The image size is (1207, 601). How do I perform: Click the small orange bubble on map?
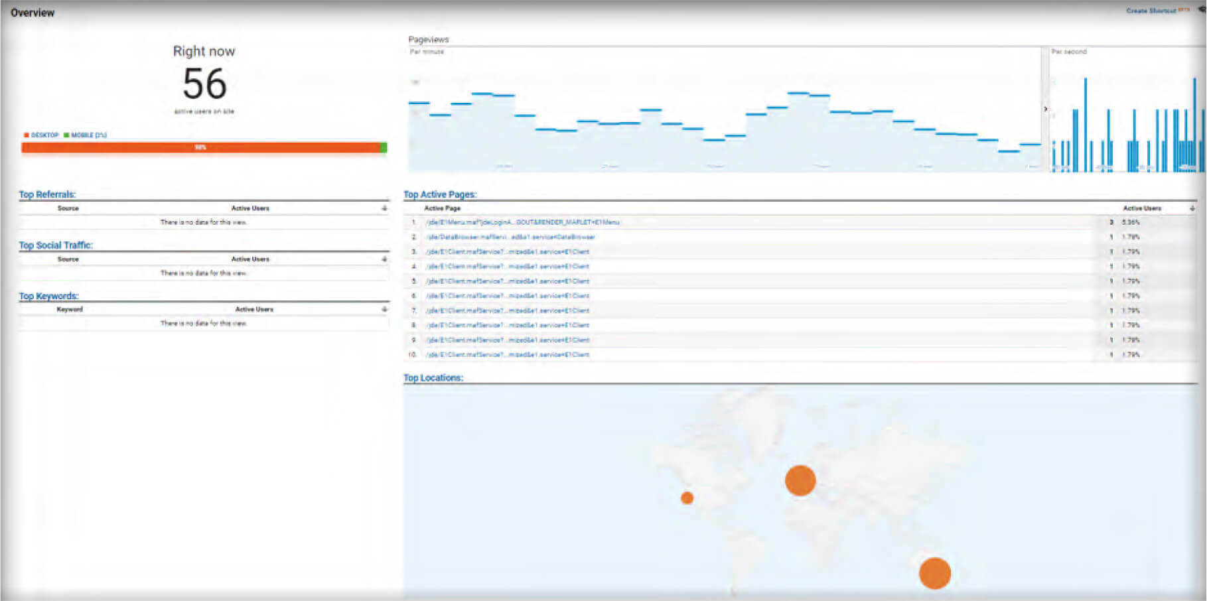687,498
